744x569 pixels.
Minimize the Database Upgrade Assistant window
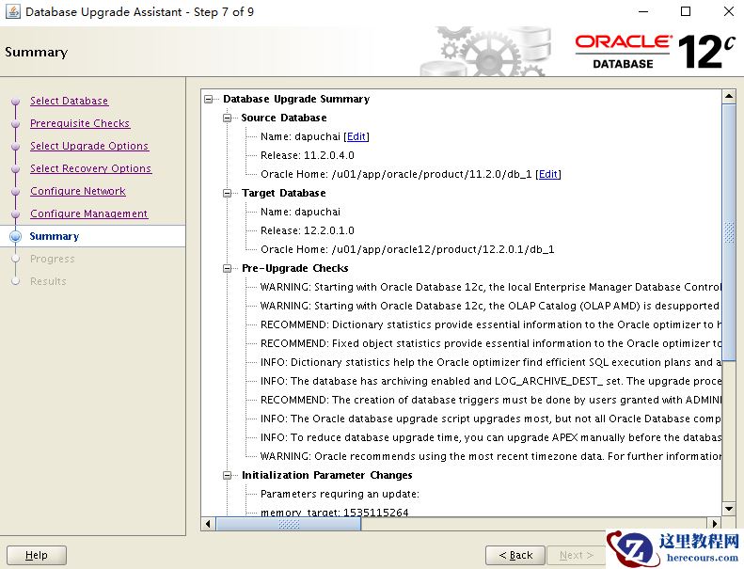643,11
